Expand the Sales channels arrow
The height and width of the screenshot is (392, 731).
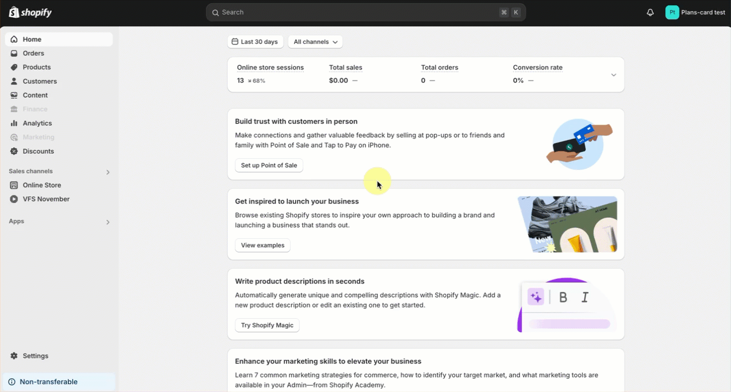108,172
